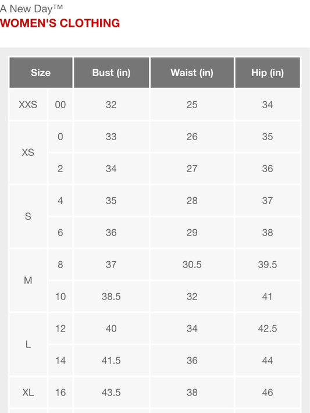The height and width of the screenshot is (413, 310).
Task: Select numeric size 14 cell
Action: (x=60, y=360)
